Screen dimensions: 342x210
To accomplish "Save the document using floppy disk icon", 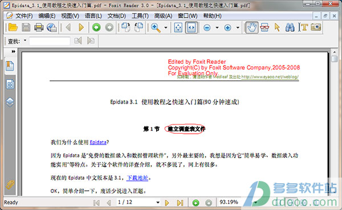I will point(26,27).
